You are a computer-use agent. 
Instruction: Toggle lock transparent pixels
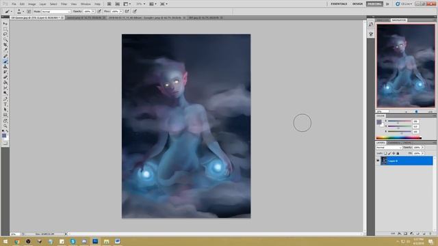tap(385, 153)
